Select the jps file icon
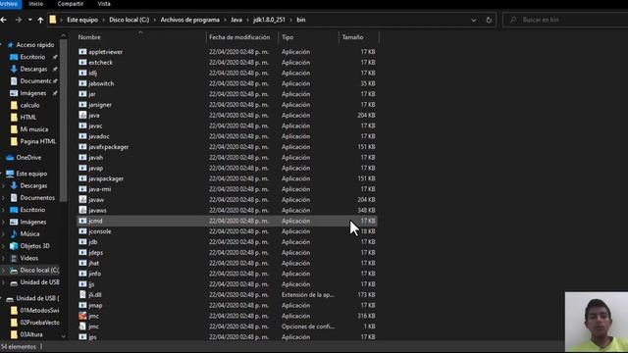Image resolution: width=628 pixels, height=353 pixels. (82, 337)
